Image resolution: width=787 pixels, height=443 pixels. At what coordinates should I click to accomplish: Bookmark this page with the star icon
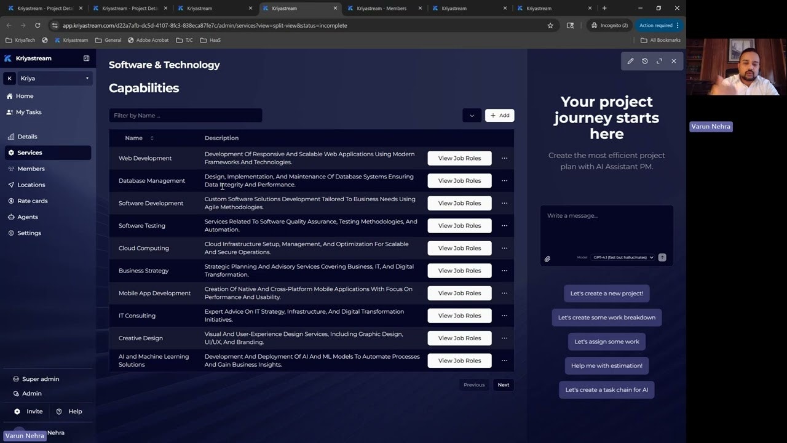(550, 25)
